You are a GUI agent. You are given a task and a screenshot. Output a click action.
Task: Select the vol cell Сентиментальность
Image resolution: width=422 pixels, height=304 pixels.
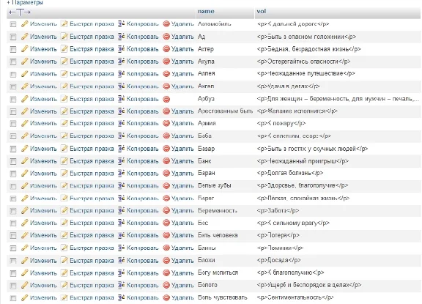click(x=295, y=297)
